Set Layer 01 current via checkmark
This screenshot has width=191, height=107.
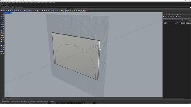(x=176, y=24)
